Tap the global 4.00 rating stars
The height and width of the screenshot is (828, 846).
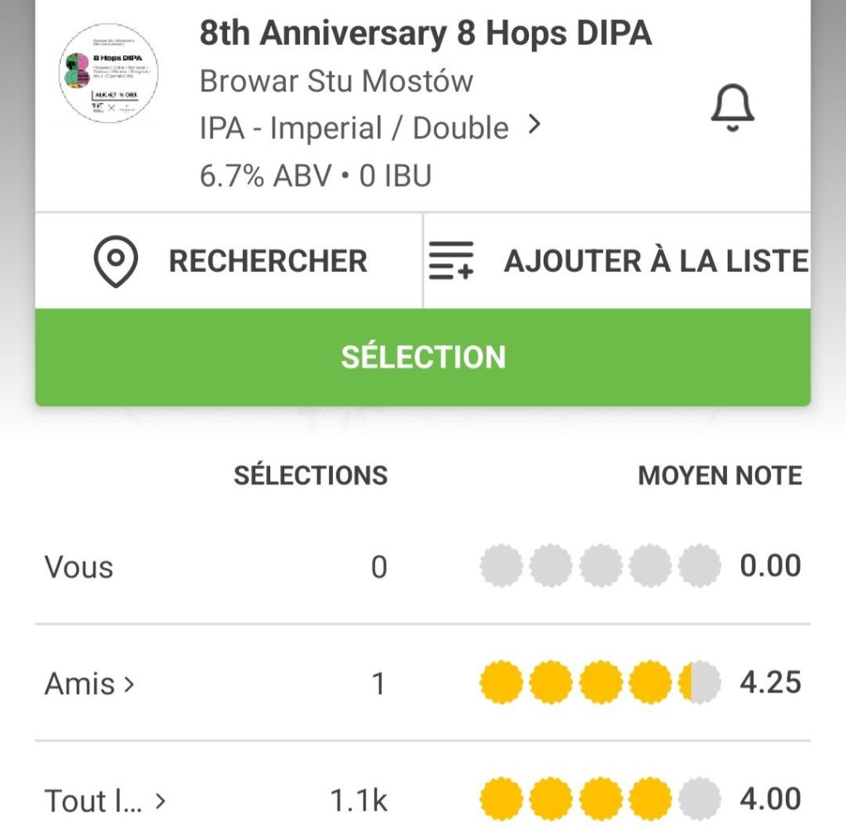[600, 800]
